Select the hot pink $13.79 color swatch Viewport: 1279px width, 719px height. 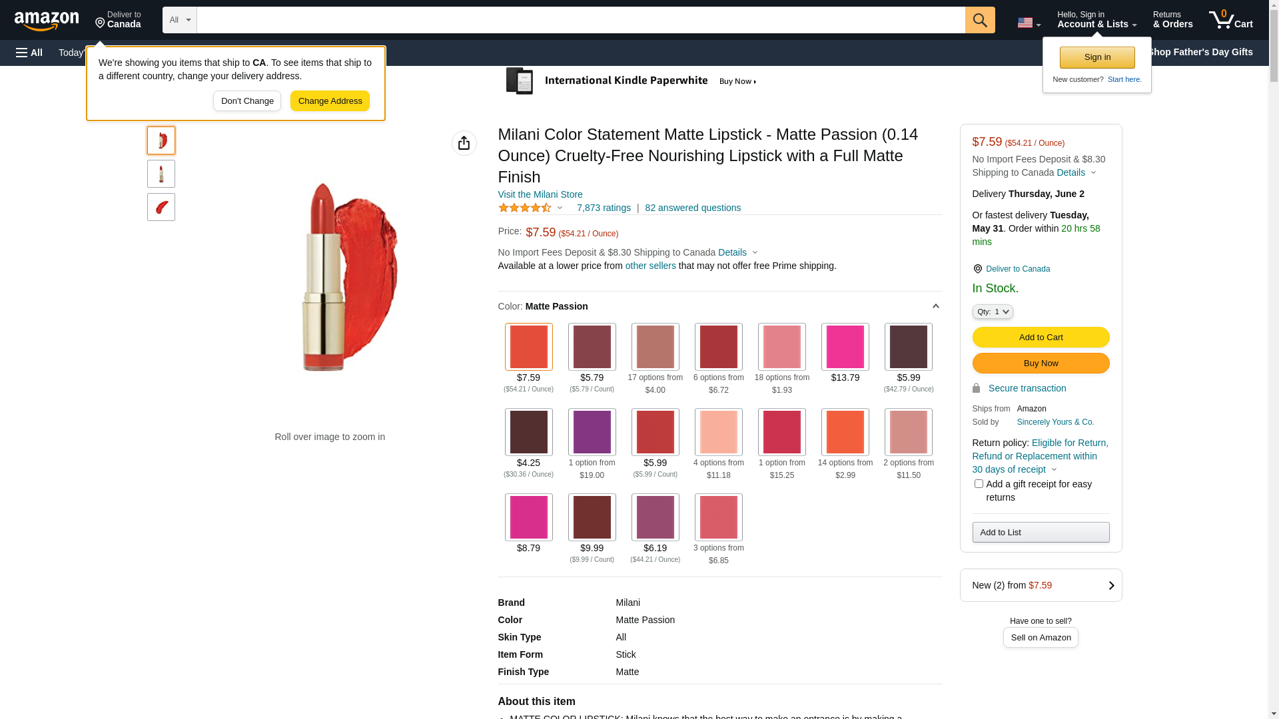[x=845, y=347]
